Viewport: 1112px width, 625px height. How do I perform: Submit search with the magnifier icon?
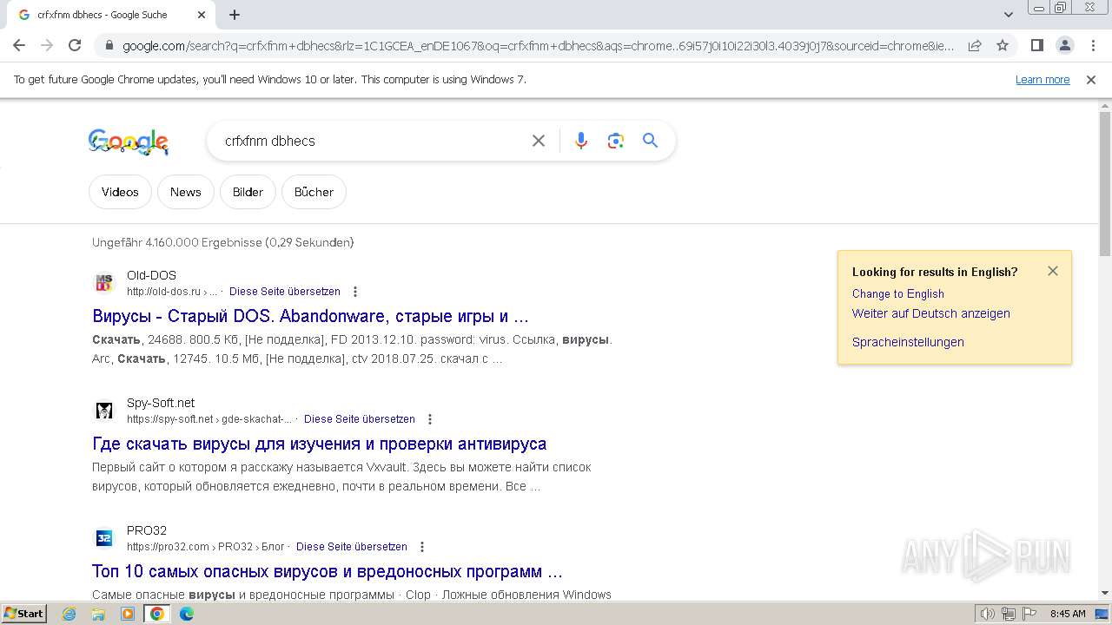pos(651,141)
